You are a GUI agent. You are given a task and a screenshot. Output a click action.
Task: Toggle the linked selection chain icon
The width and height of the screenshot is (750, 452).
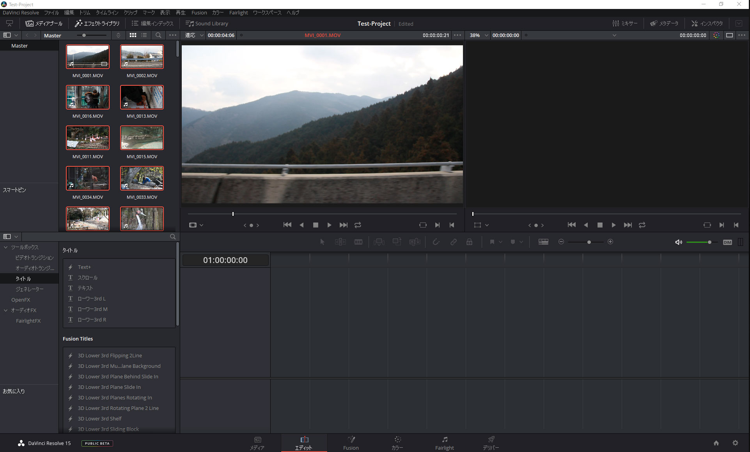coord(453,242)
